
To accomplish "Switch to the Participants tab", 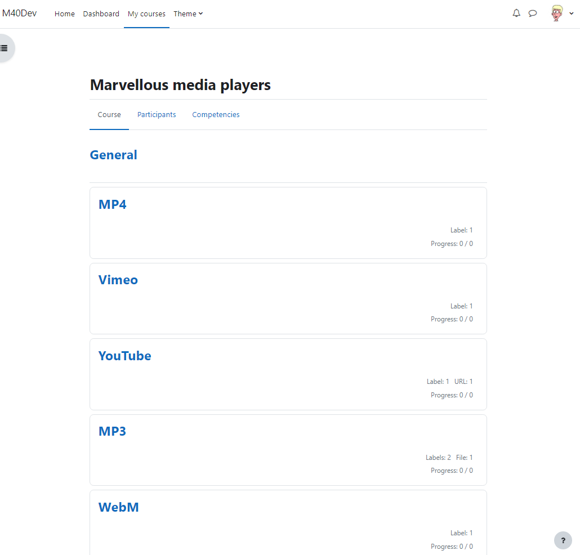I will click(x=157, y=115).
